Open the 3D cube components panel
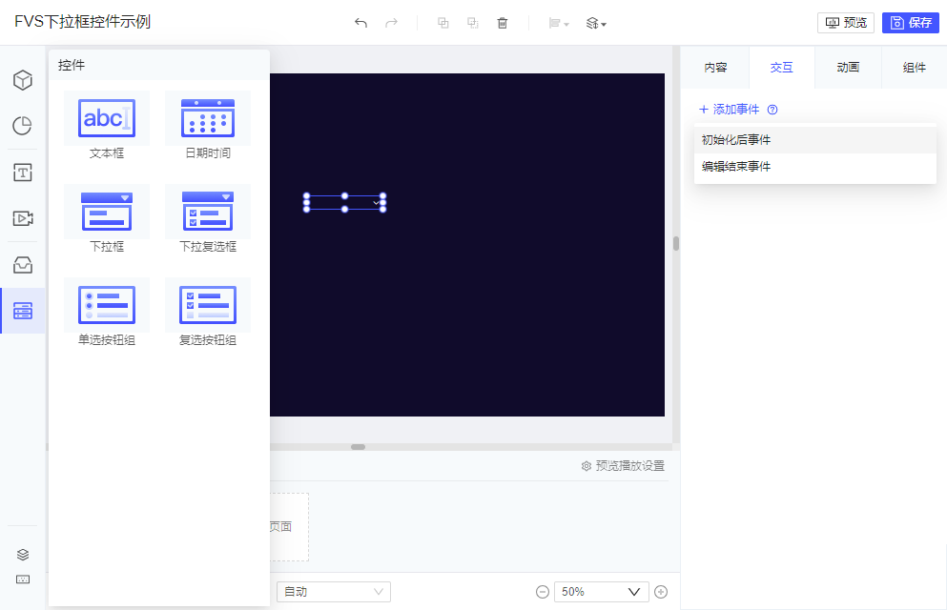Screen dimensions: 947x610 [x=22, y=80]
